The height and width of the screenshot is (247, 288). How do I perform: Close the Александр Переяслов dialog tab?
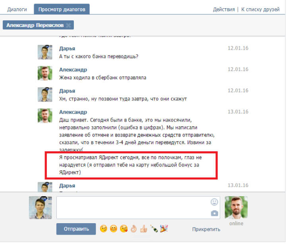68,25
